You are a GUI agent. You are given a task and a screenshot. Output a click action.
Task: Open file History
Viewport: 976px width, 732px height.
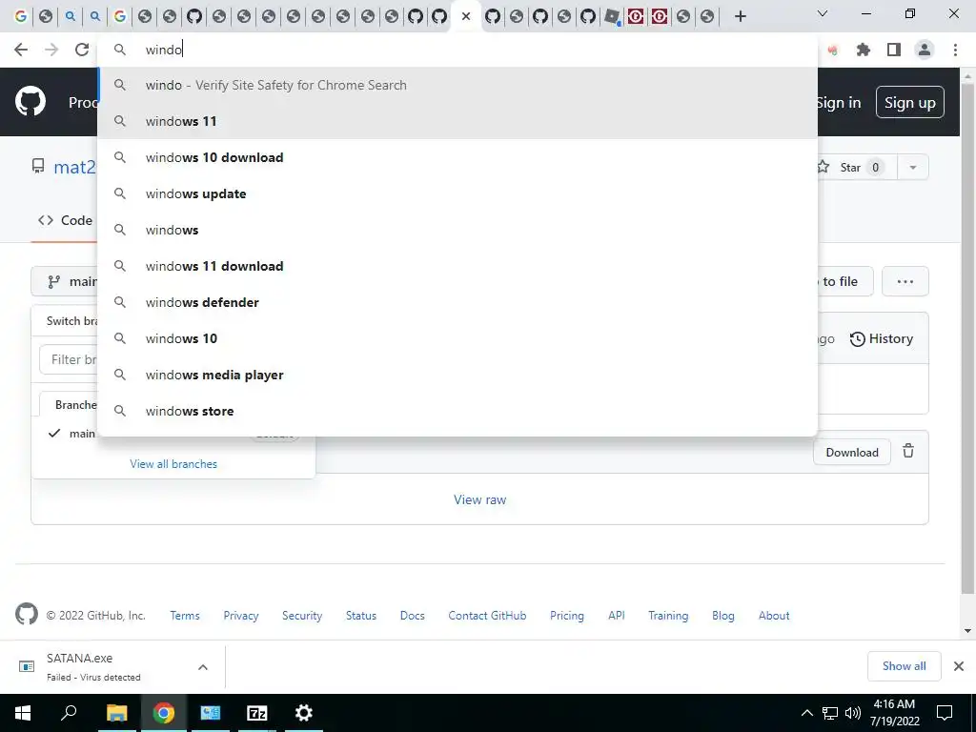(x=882, y=338)
